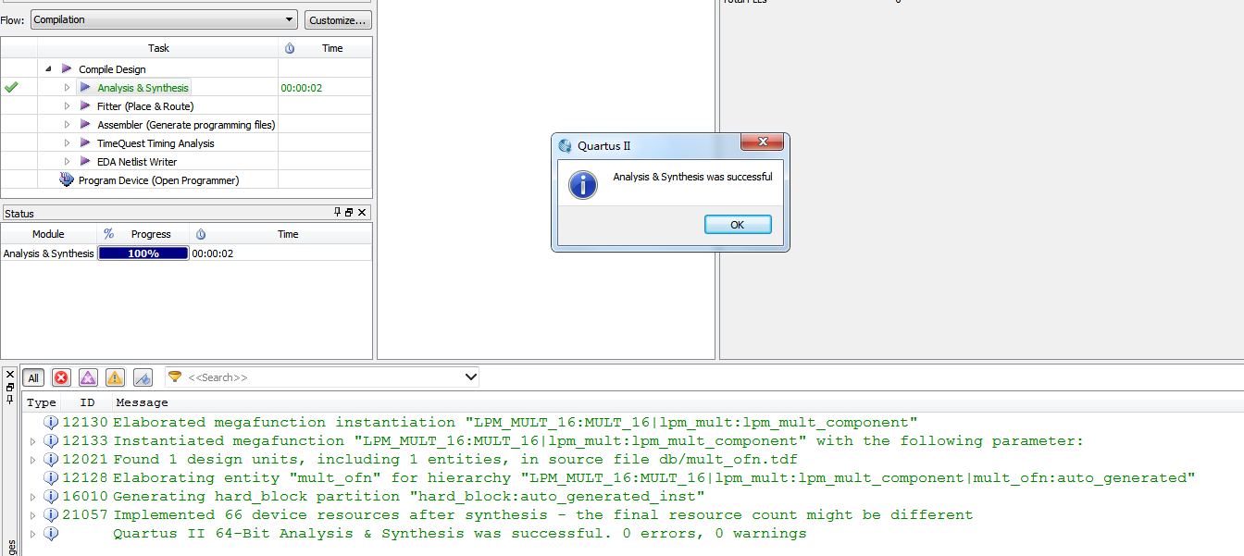
Task: Expand message 12133 Instantiated megafunction
Action: pos(33,441)
